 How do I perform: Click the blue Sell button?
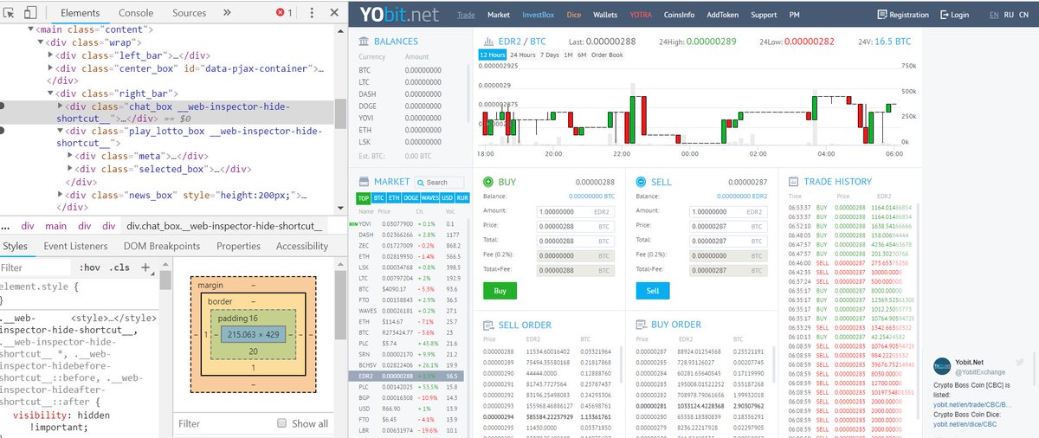coord(653,292)
